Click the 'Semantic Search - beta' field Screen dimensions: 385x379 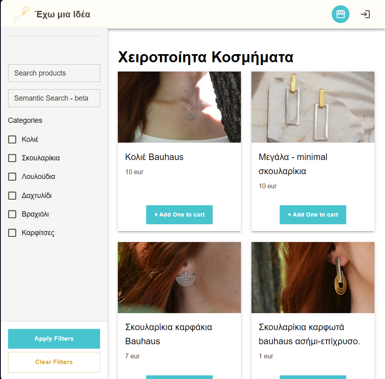[54, 98]
